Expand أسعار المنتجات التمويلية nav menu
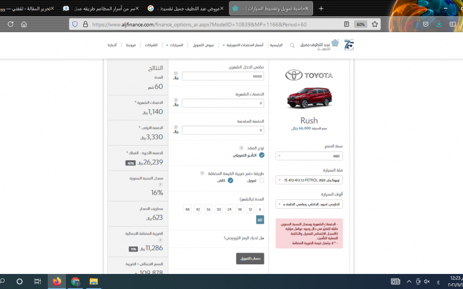 (242, 45)
